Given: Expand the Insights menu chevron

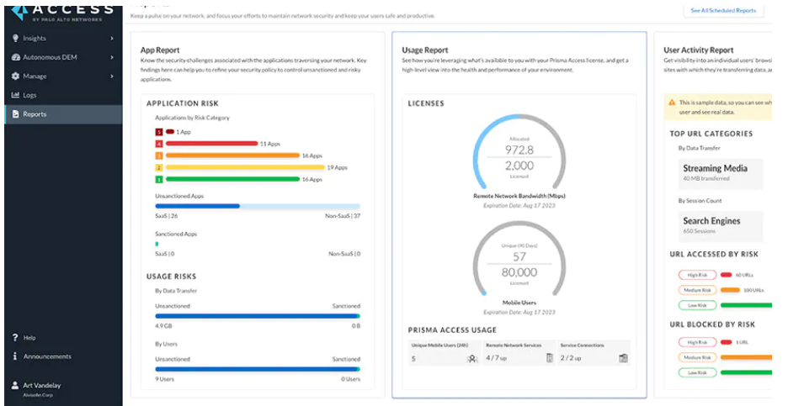Looking at the screenshot, I should pyautogui.click(x=112, y=38).
